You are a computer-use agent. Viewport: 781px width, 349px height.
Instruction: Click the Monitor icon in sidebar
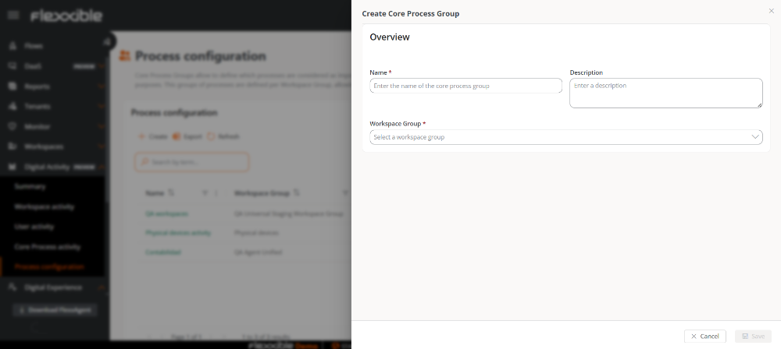coord(13,126)
